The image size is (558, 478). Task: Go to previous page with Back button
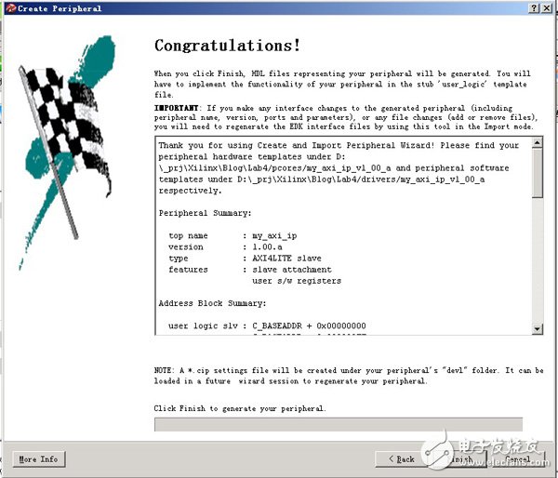point(401,458)
